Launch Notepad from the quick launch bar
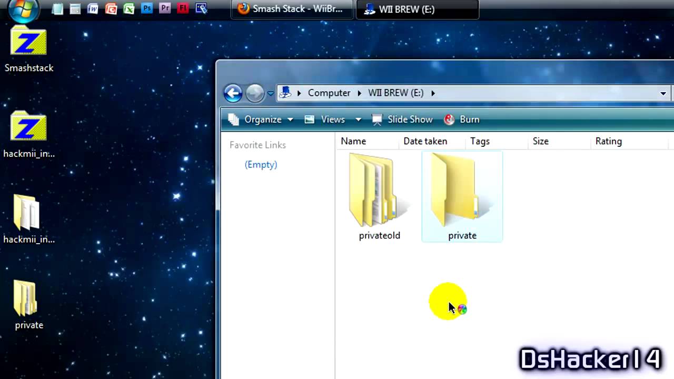Image resolution: width=674 pixels, height=379 pixels. [x=57, y=9]
